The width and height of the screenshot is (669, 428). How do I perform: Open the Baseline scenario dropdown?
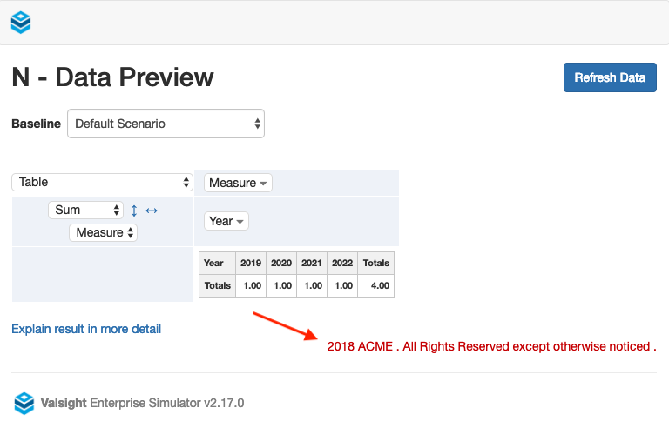pos(166,124)
